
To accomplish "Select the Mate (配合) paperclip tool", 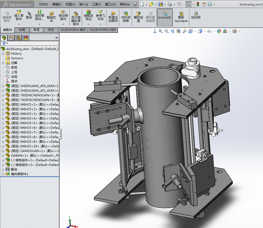I will coord(29,15).
